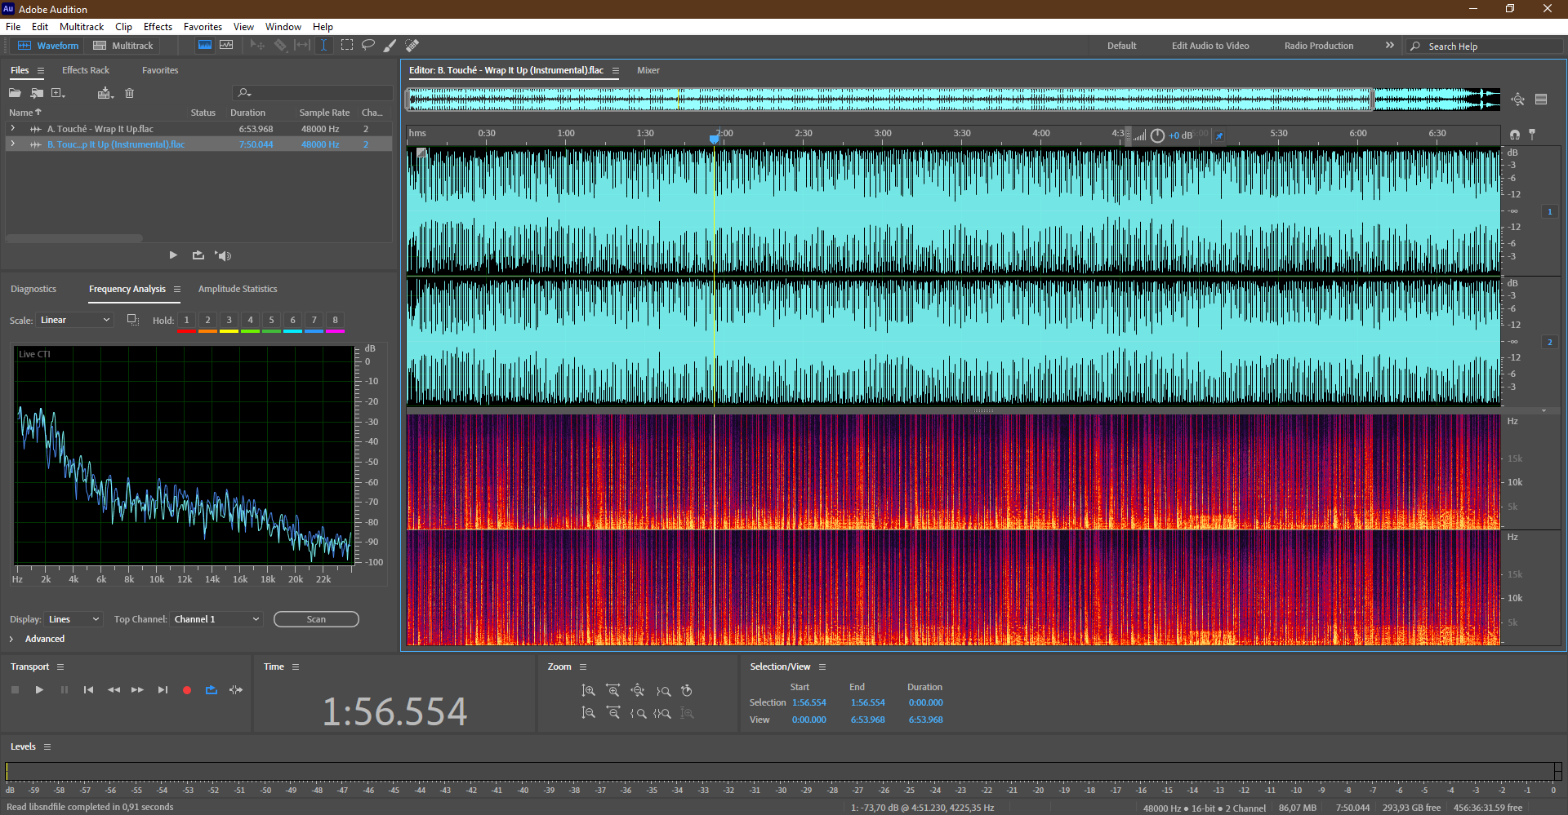The image size is (1568, 815).
Task: Select the Default workspace
Action: tap(1122, 46)
